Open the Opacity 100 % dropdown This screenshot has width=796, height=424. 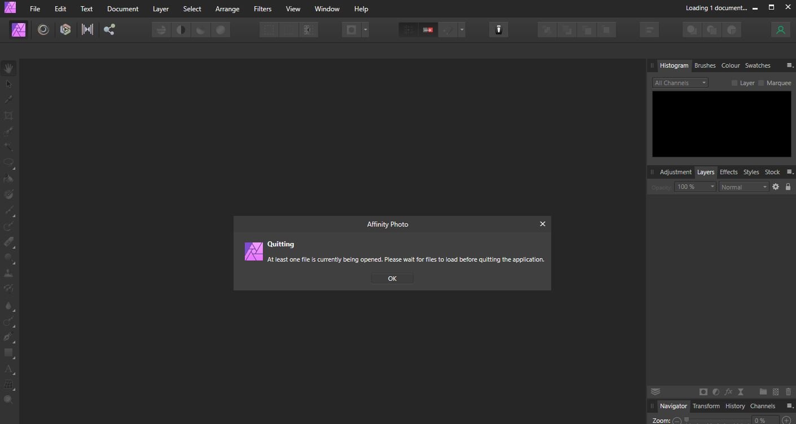[x=695, y=187]
